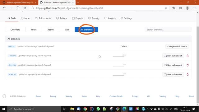The image size is (199, 112).
Task: Open the About footer link
Action: point(191,96)
